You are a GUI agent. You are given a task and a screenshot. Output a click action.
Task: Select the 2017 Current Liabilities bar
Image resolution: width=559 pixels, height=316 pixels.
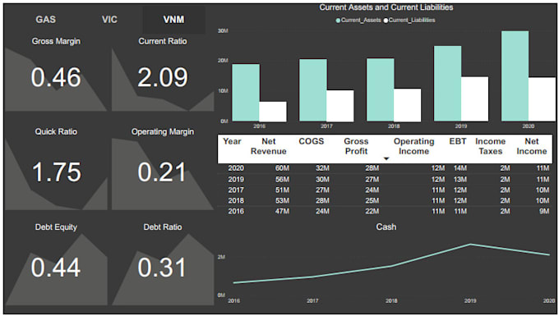pyautogui.click(x=340, y=106)
